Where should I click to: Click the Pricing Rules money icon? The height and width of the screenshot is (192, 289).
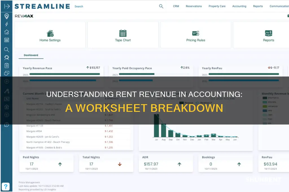tap(196, 33)
